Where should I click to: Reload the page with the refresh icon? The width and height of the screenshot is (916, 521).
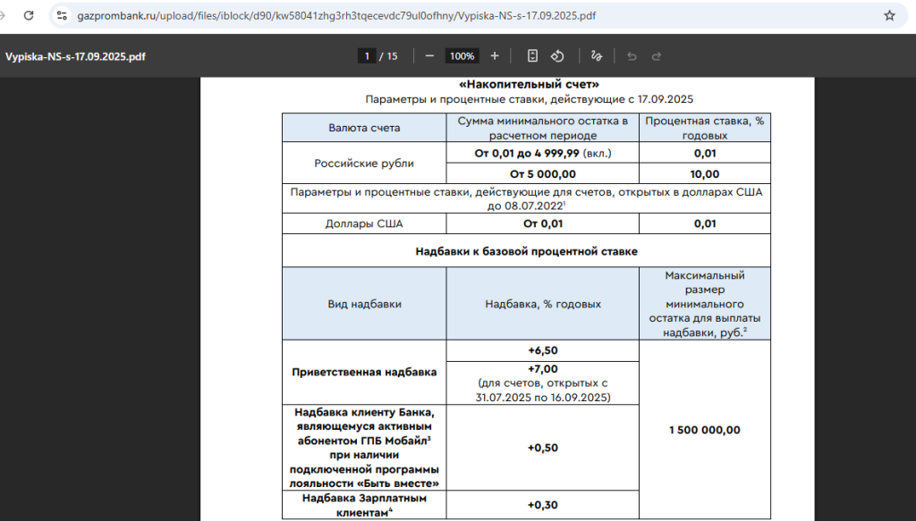point(28,16)
